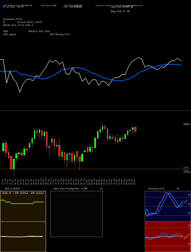Click the 'Stochastics: 67.63' reading
Screen dimensions: 191x252
coord(12,19)
